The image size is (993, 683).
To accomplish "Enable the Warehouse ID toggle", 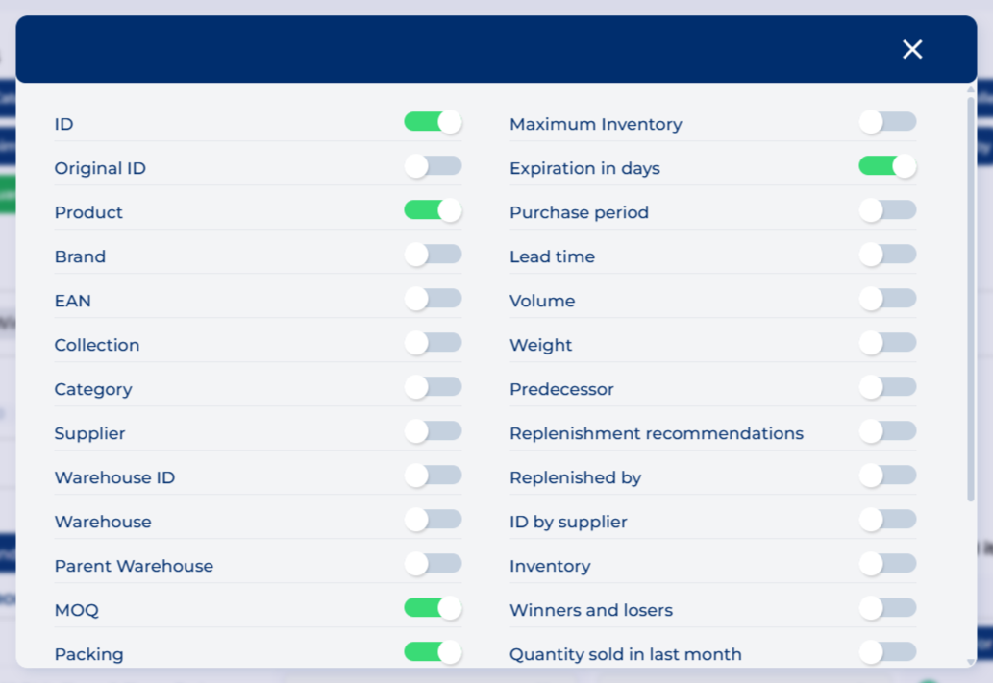I will tap(433, 476).
